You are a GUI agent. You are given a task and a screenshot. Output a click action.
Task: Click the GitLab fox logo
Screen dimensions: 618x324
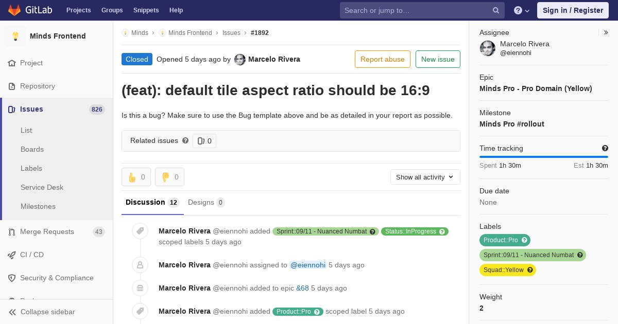click(x=14, y=10)
